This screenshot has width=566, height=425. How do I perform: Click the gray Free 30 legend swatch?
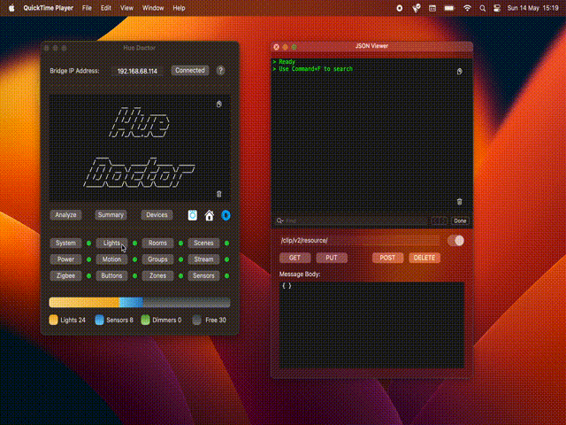coord(196,320)
